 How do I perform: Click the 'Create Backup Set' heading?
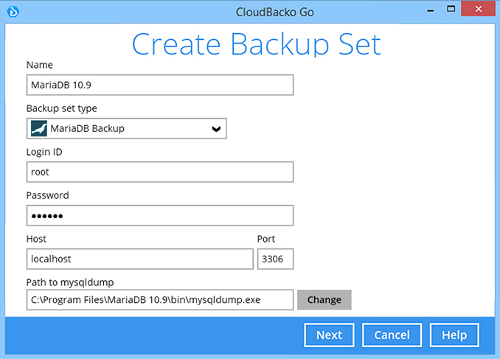[x=257, y=44]
